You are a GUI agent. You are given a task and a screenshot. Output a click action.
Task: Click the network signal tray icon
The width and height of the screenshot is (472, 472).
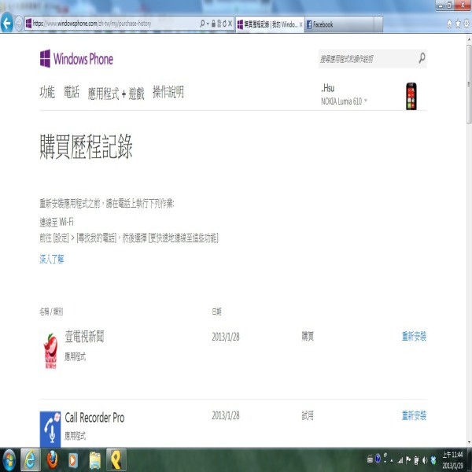(400, 460)
